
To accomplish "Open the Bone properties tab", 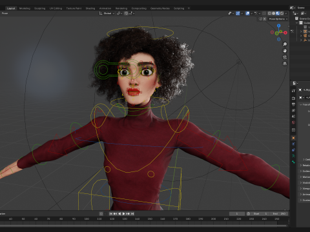I will 293,162.
